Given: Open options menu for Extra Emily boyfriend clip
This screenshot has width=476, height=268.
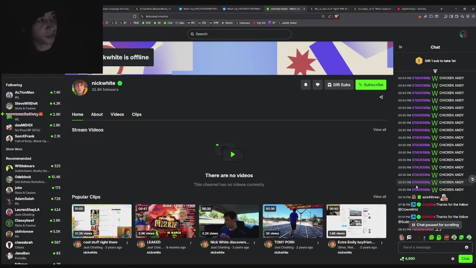Looking at the screenshot, I should [382, 243].
